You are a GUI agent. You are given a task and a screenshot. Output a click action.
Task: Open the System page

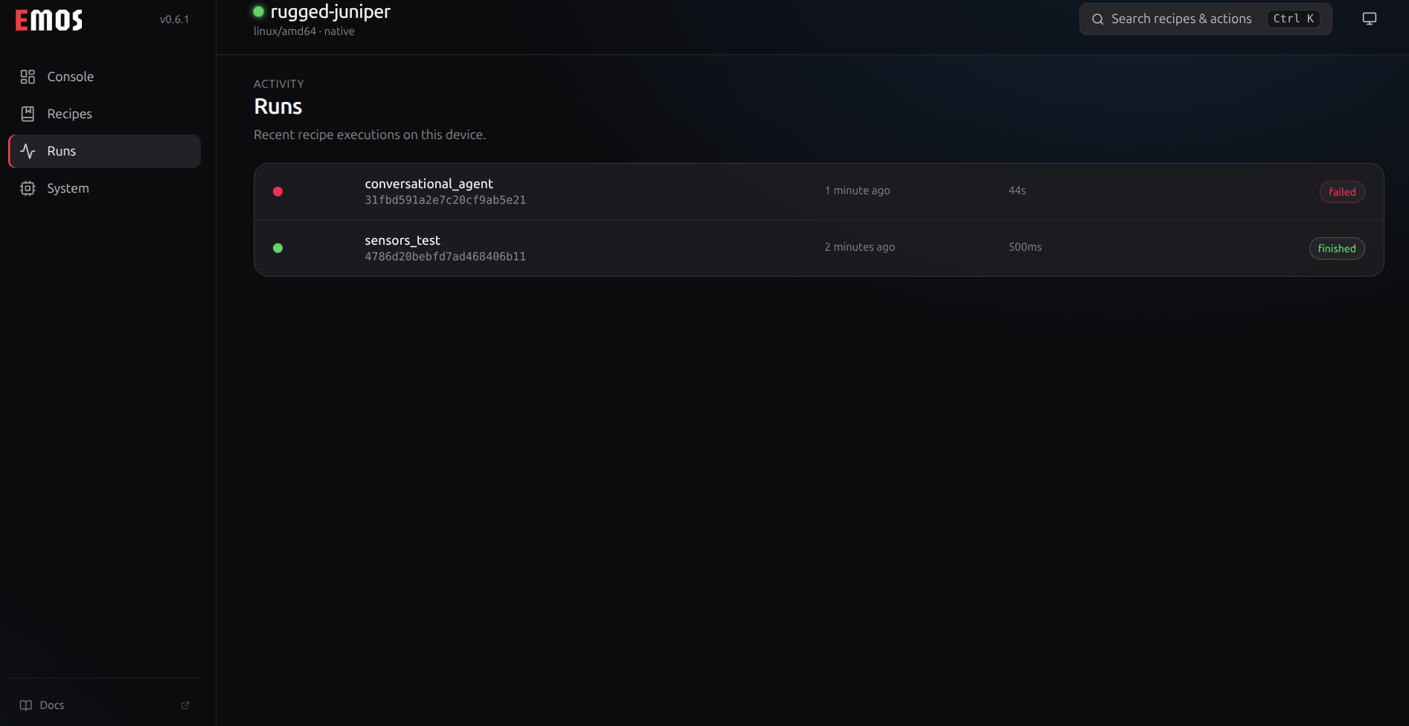click(104, 188)
